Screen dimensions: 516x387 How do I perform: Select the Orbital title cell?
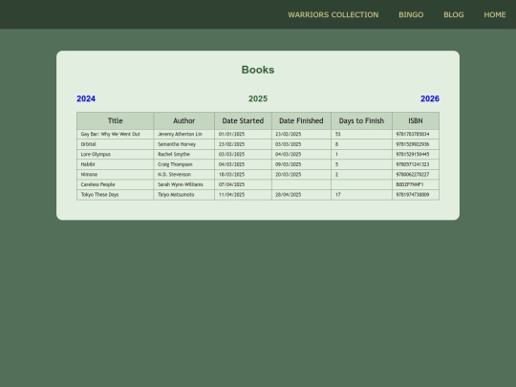(x=116, y=144)
